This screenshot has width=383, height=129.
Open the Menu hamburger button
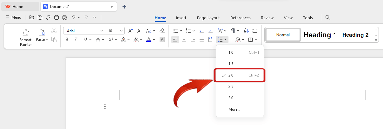(x=14, y=18)
